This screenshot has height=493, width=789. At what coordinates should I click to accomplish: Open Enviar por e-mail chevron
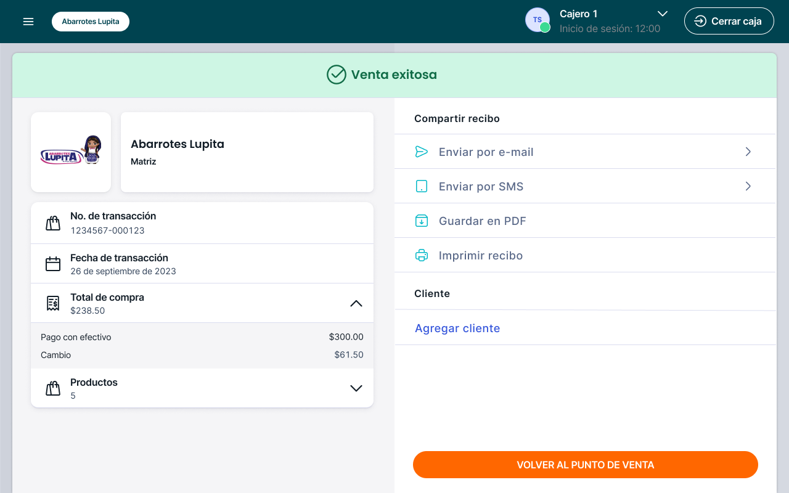coord(748,152)
